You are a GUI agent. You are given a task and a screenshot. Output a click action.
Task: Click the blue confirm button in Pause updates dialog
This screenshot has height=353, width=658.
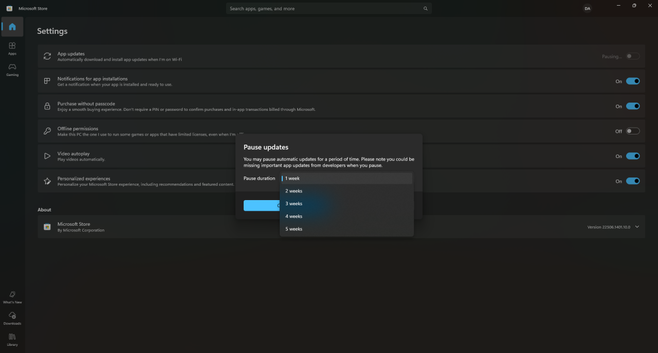262,205
